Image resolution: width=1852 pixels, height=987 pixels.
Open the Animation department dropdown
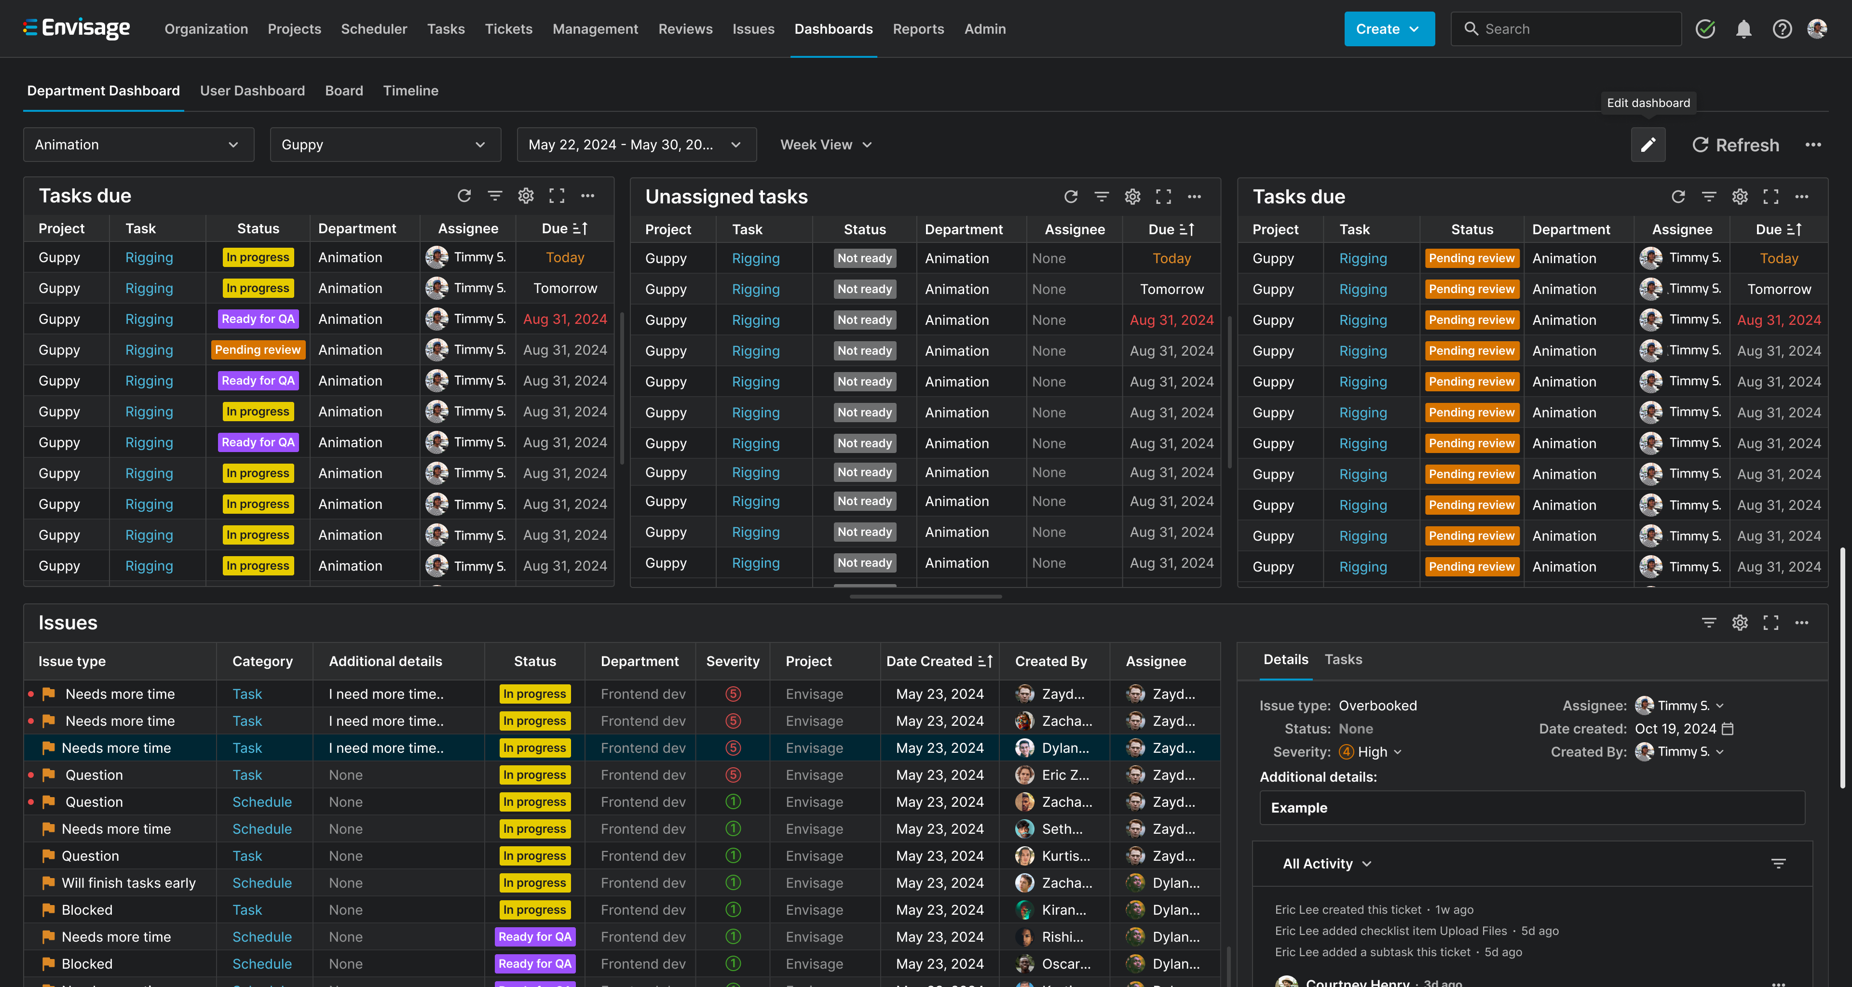(138, 145)
